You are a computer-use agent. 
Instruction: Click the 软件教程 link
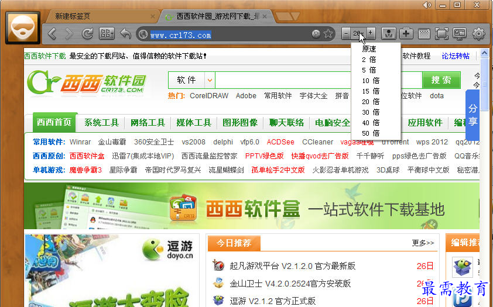[416, 56]
